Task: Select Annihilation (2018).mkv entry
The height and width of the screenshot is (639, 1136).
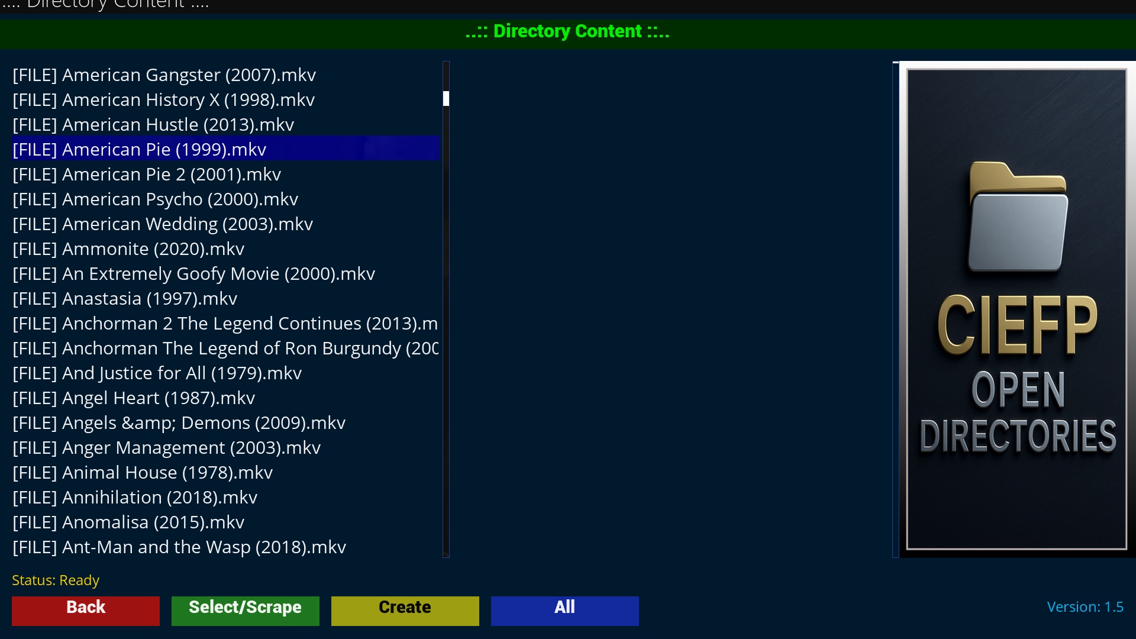Action: [225, 498]
